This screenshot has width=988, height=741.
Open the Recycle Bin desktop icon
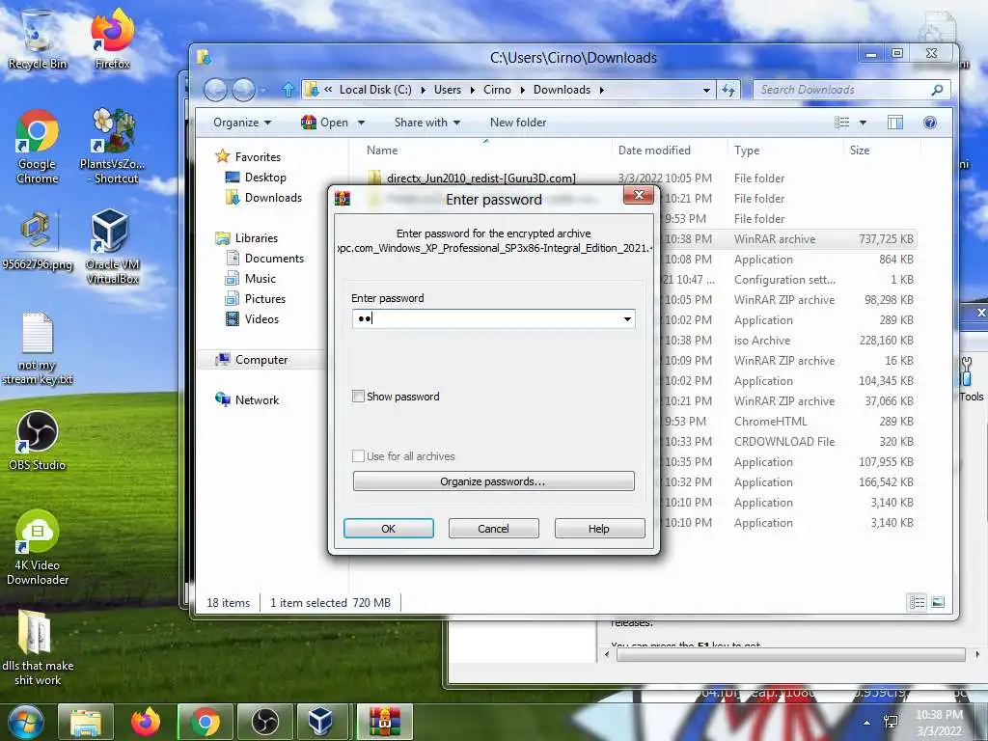(38, 39)
